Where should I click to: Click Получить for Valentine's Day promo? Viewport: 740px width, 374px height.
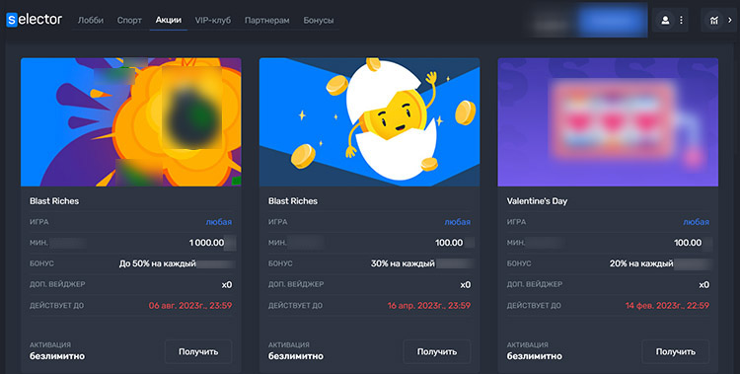point(675,352)
